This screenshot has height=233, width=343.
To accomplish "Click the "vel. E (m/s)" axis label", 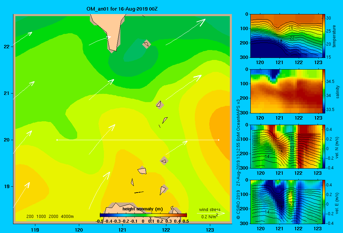I will [337, 203].
